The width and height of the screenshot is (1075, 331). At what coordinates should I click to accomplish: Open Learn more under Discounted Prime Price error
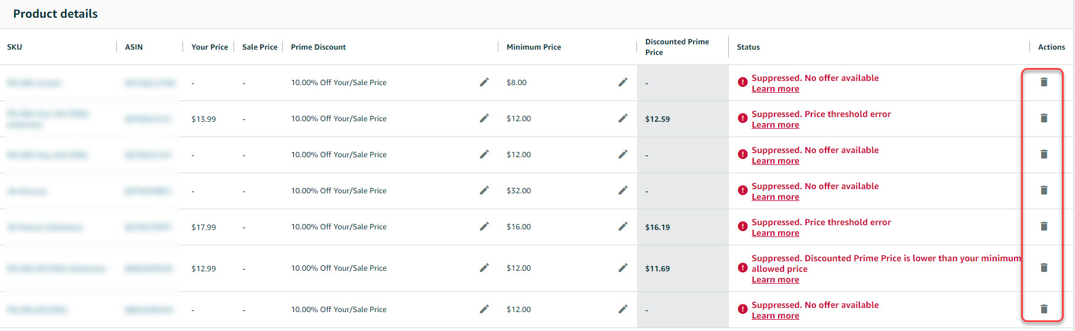click(775, 280)
